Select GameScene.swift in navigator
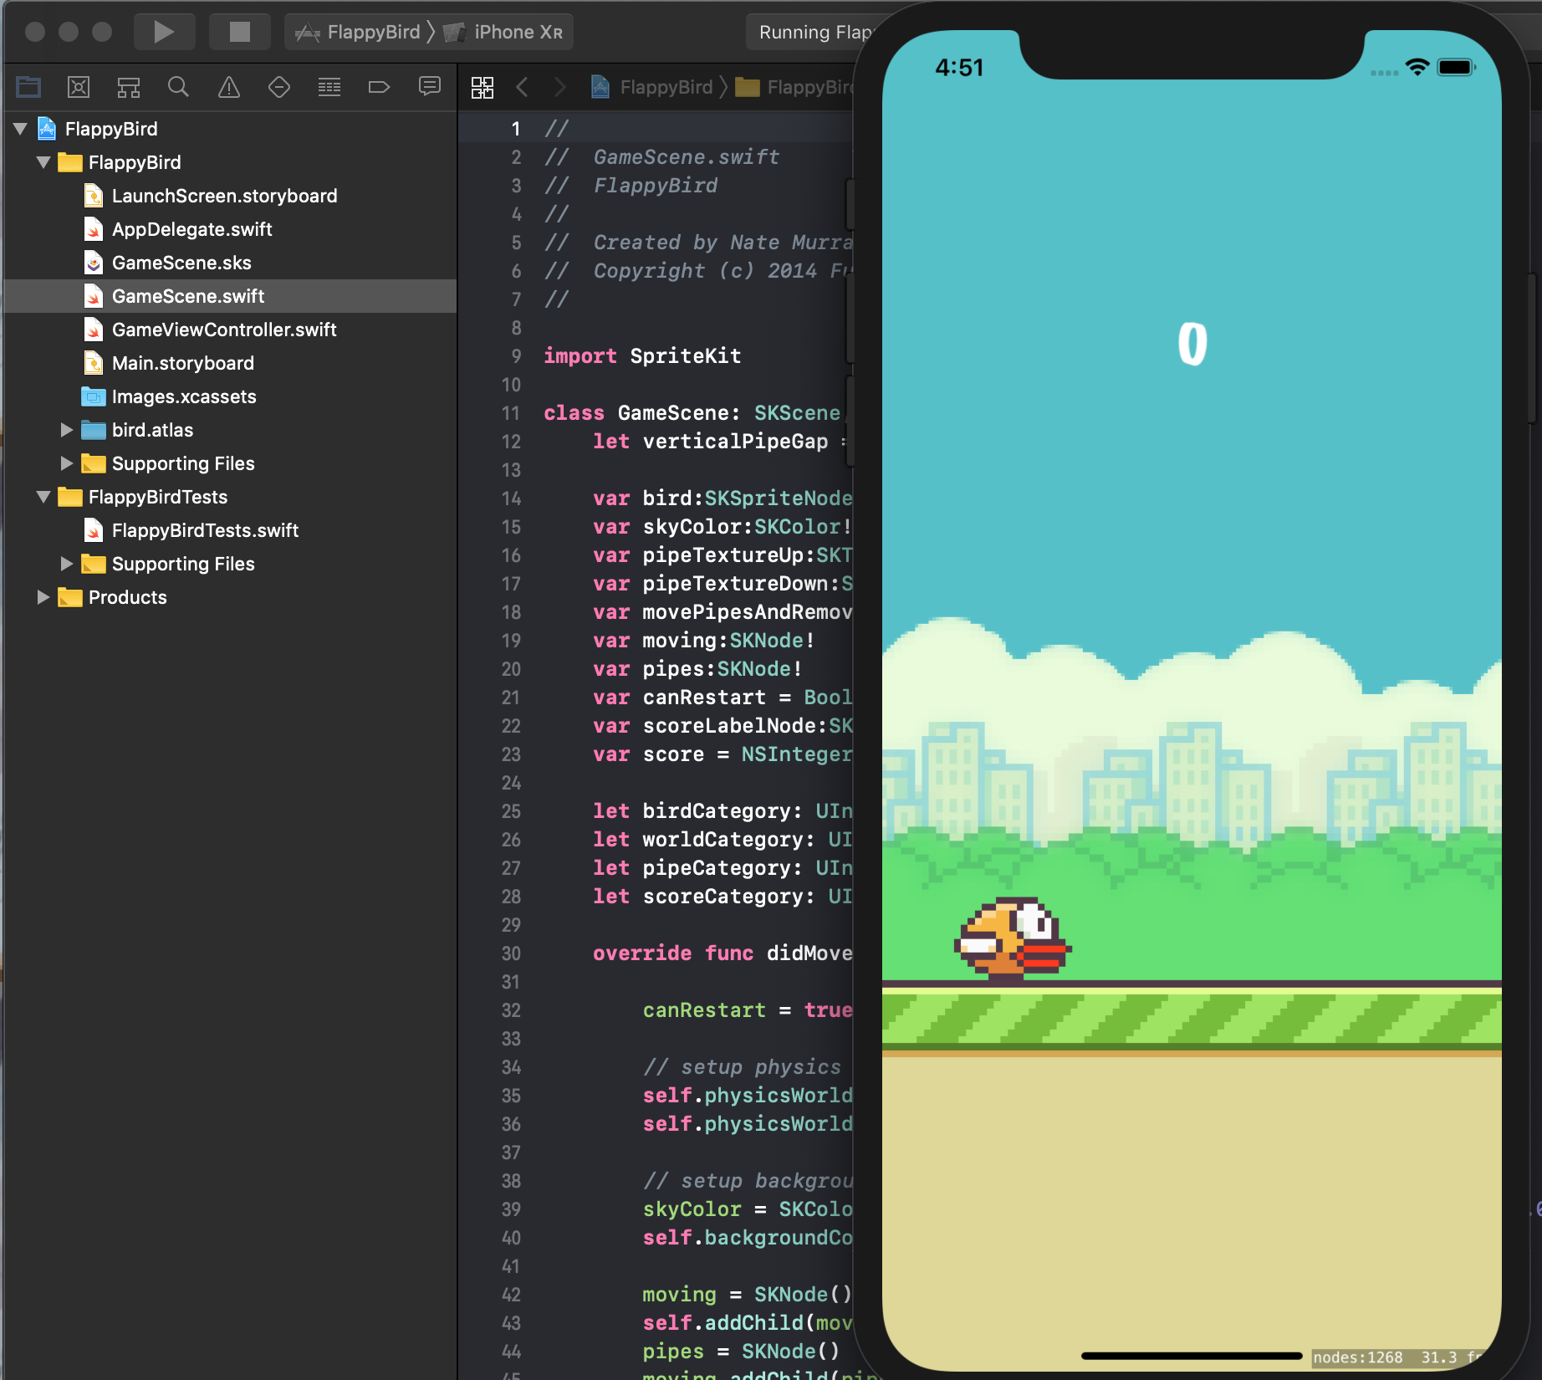The height and width of the screenshot is (1380, 1542). (230, 296)
